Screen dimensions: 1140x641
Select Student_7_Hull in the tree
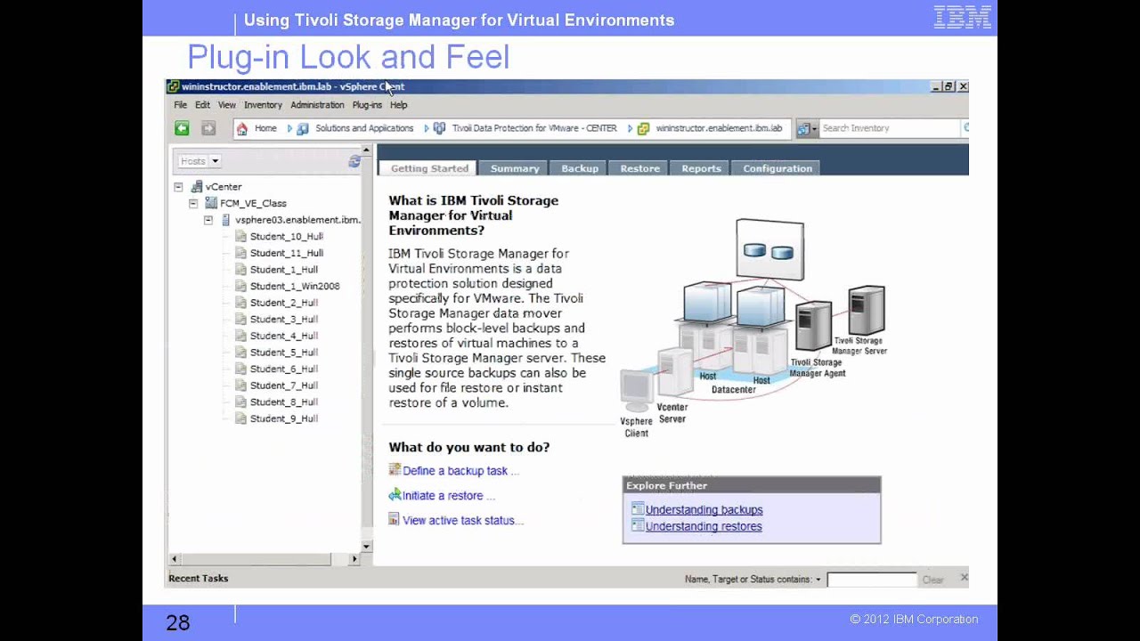coord(284,385)
